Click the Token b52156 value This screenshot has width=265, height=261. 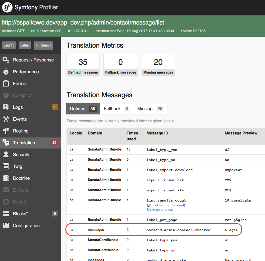coord(199,31)
